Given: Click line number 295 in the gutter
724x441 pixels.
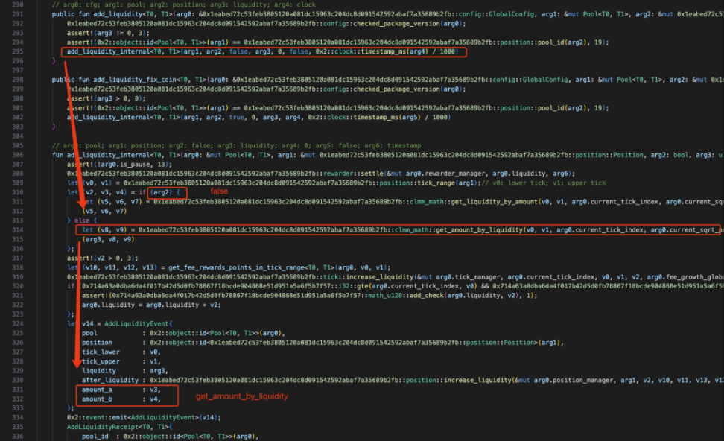Looking at the screenshot, I should coord(18,51).
